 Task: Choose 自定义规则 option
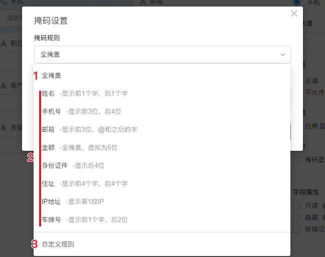tap(162, 244)
